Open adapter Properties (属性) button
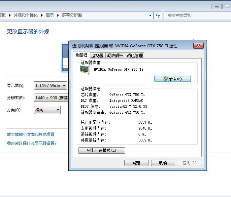Image resolution: width=231 pixels, height=197 pixels. [x=173, y=79]
